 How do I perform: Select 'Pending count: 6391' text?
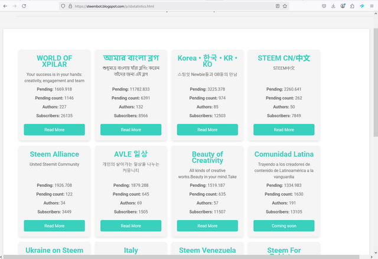click(131, 98)
